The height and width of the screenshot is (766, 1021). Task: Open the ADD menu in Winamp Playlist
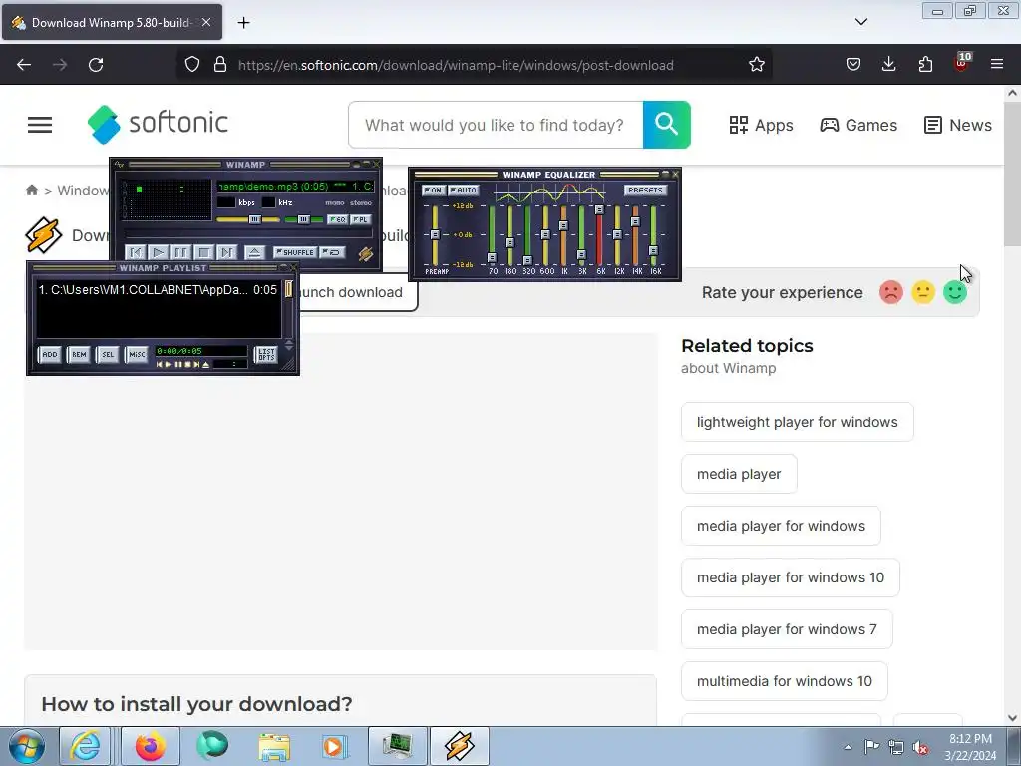point(50,355)
